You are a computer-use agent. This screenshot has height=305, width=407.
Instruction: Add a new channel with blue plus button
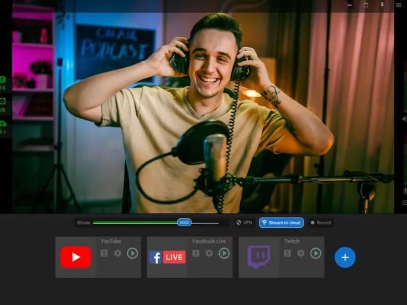pos(345,257)
